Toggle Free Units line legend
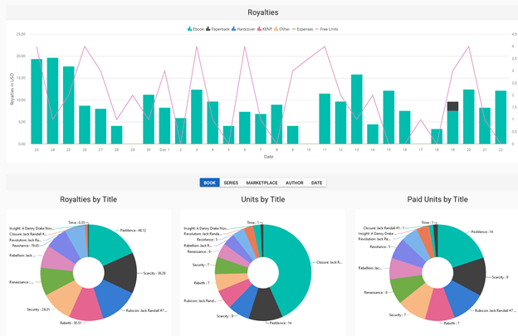This screenshot has width=518, height=336. [326, 29]
